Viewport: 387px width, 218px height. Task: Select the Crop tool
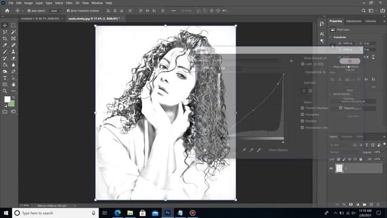click(x=5, y=39)
